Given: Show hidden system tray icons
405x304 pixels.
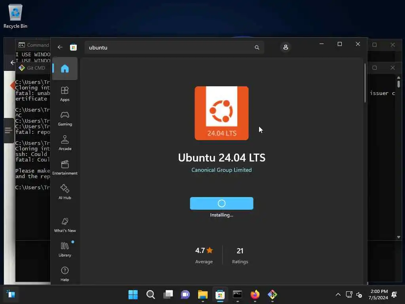Looking at the screenshot, I should (338, 294).
